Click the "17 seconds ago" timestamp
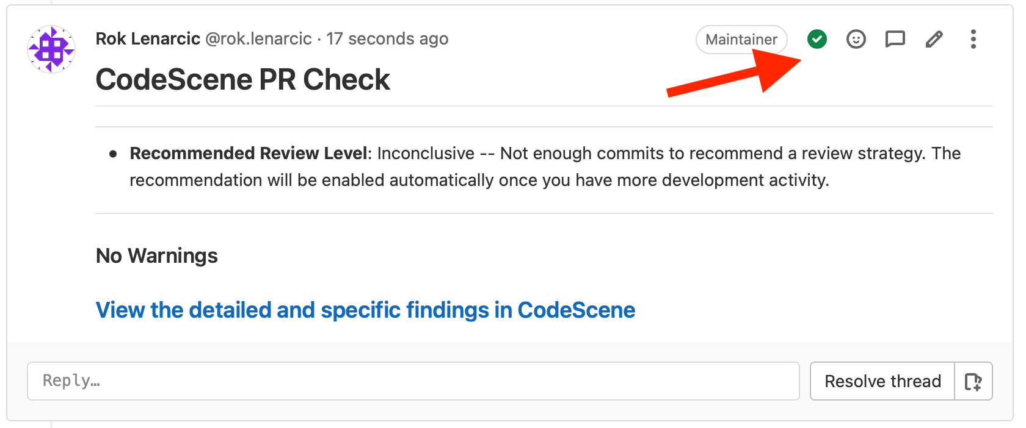 [387, 38]
